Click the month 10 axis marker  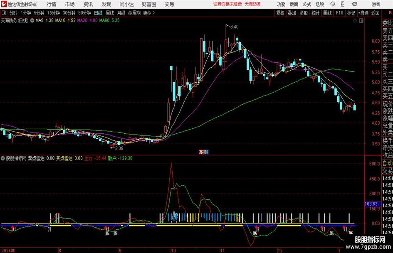pos(173,251)
